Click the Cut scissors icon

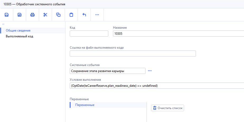45,15
